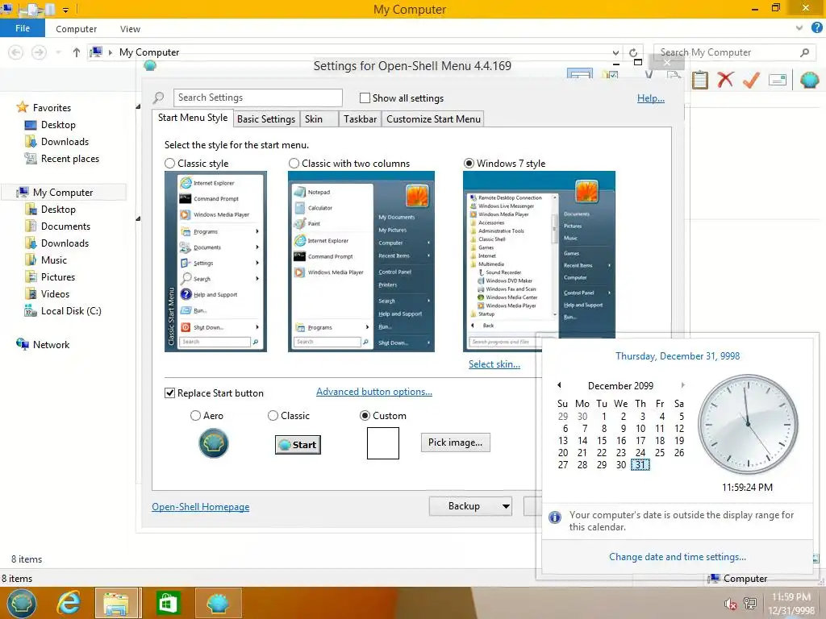This screenshot has height=619, width=826.
Task: Click the Explorer forward navigation arrow
Action: [39, 52]
